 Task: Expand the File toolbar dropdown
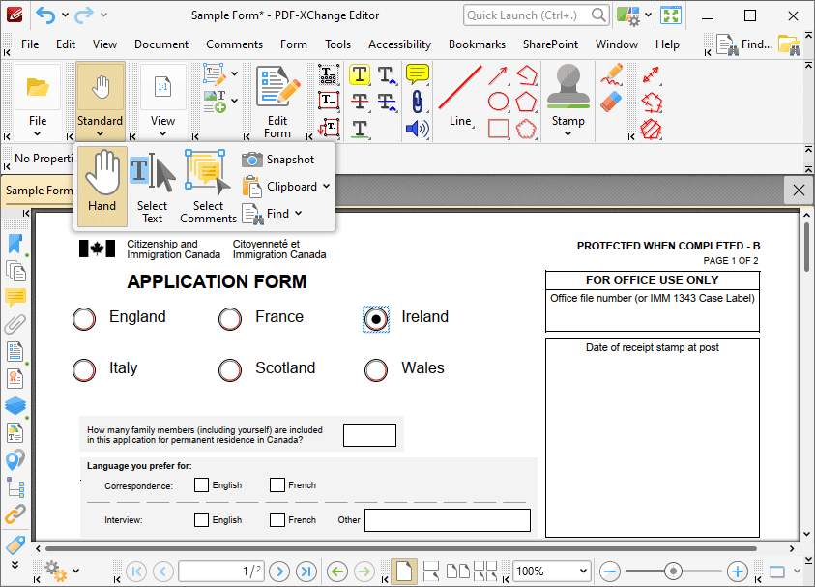click(38, 133)
